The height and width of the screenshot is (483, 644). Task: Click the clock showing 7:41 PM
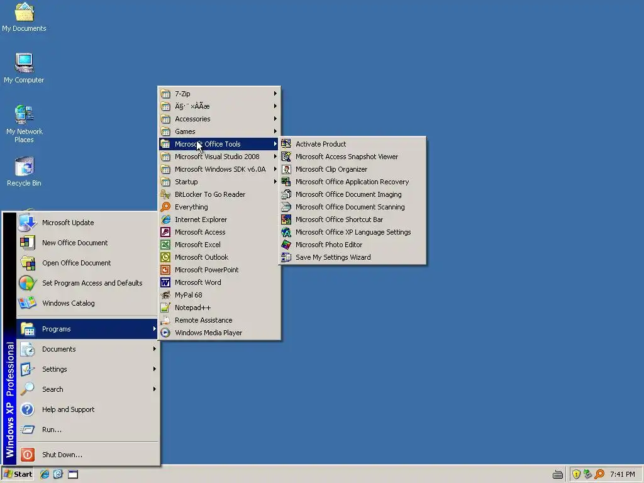(x=622, y=474)
